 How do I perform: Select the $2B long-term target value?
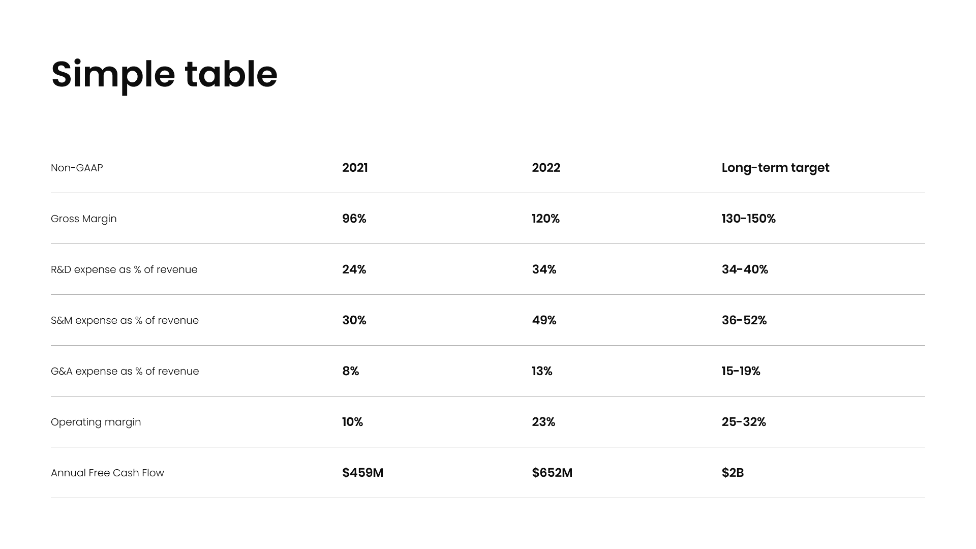(x=733, y=473)
